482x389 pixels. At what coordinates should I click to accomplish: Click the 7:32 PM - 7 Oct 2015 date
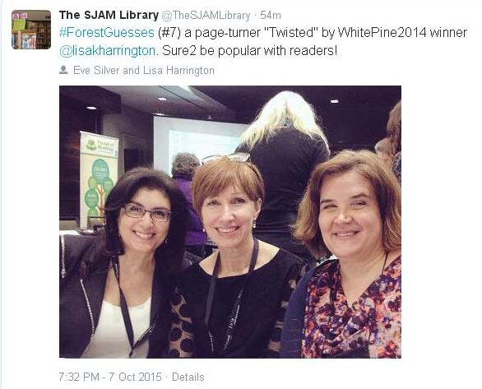[110, 377]
